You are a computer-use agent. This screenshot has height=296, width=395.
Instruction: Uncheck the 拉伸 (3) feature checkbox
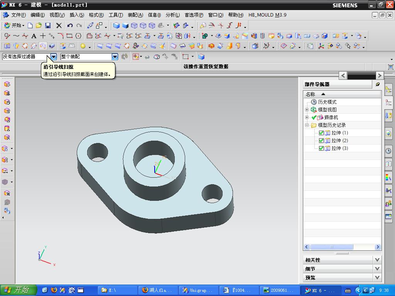click(x=321, y=148)
